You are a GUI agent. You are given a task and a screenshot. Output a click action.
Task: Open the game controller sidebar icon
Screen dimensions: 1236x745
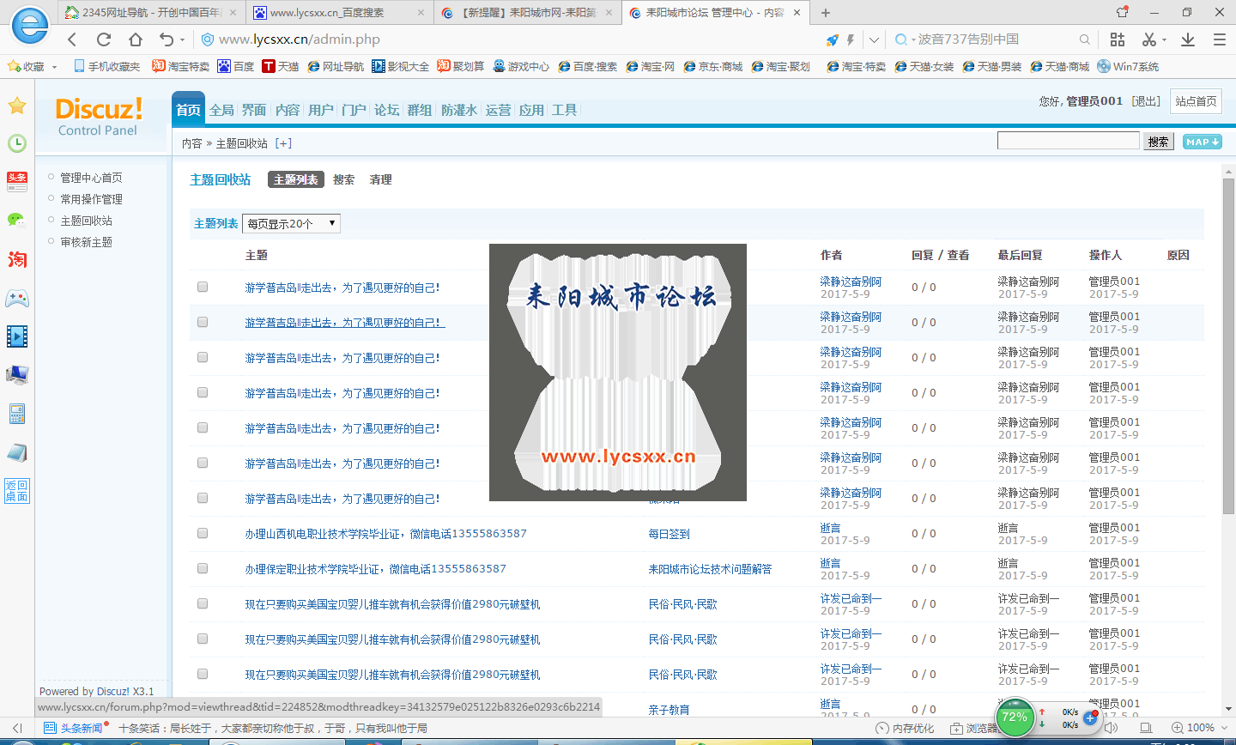pyautogui.click(x=17, y=298)
